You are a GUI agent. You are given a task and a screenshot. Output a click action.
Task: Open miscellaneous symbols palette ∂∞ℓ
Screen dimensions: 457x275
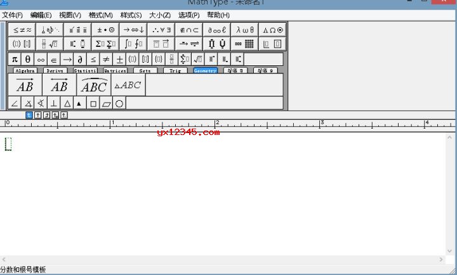(217, 30)
